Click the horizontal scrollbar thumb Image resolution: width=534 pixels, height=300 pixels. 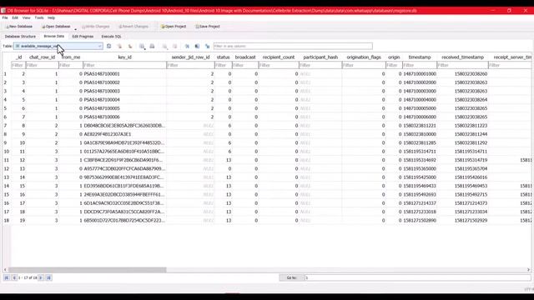coord(87,270)
